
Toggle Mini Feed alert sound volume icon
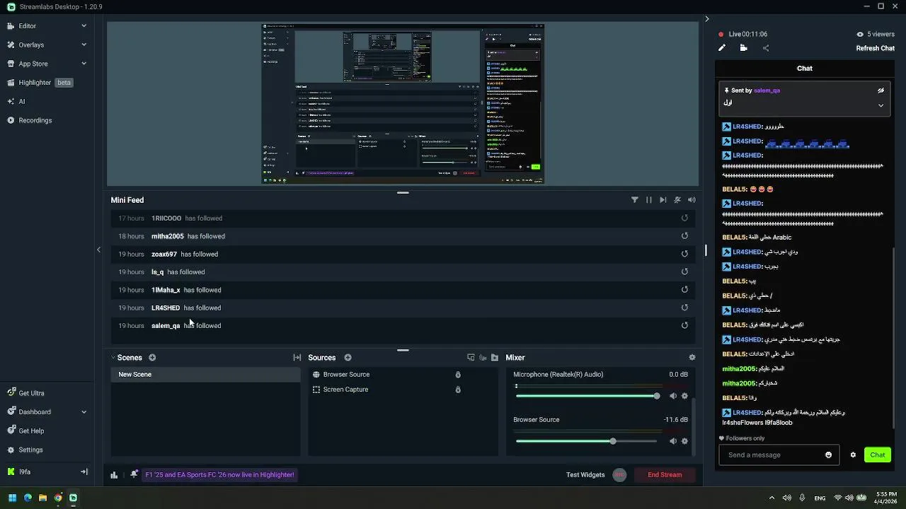[692, 200]
